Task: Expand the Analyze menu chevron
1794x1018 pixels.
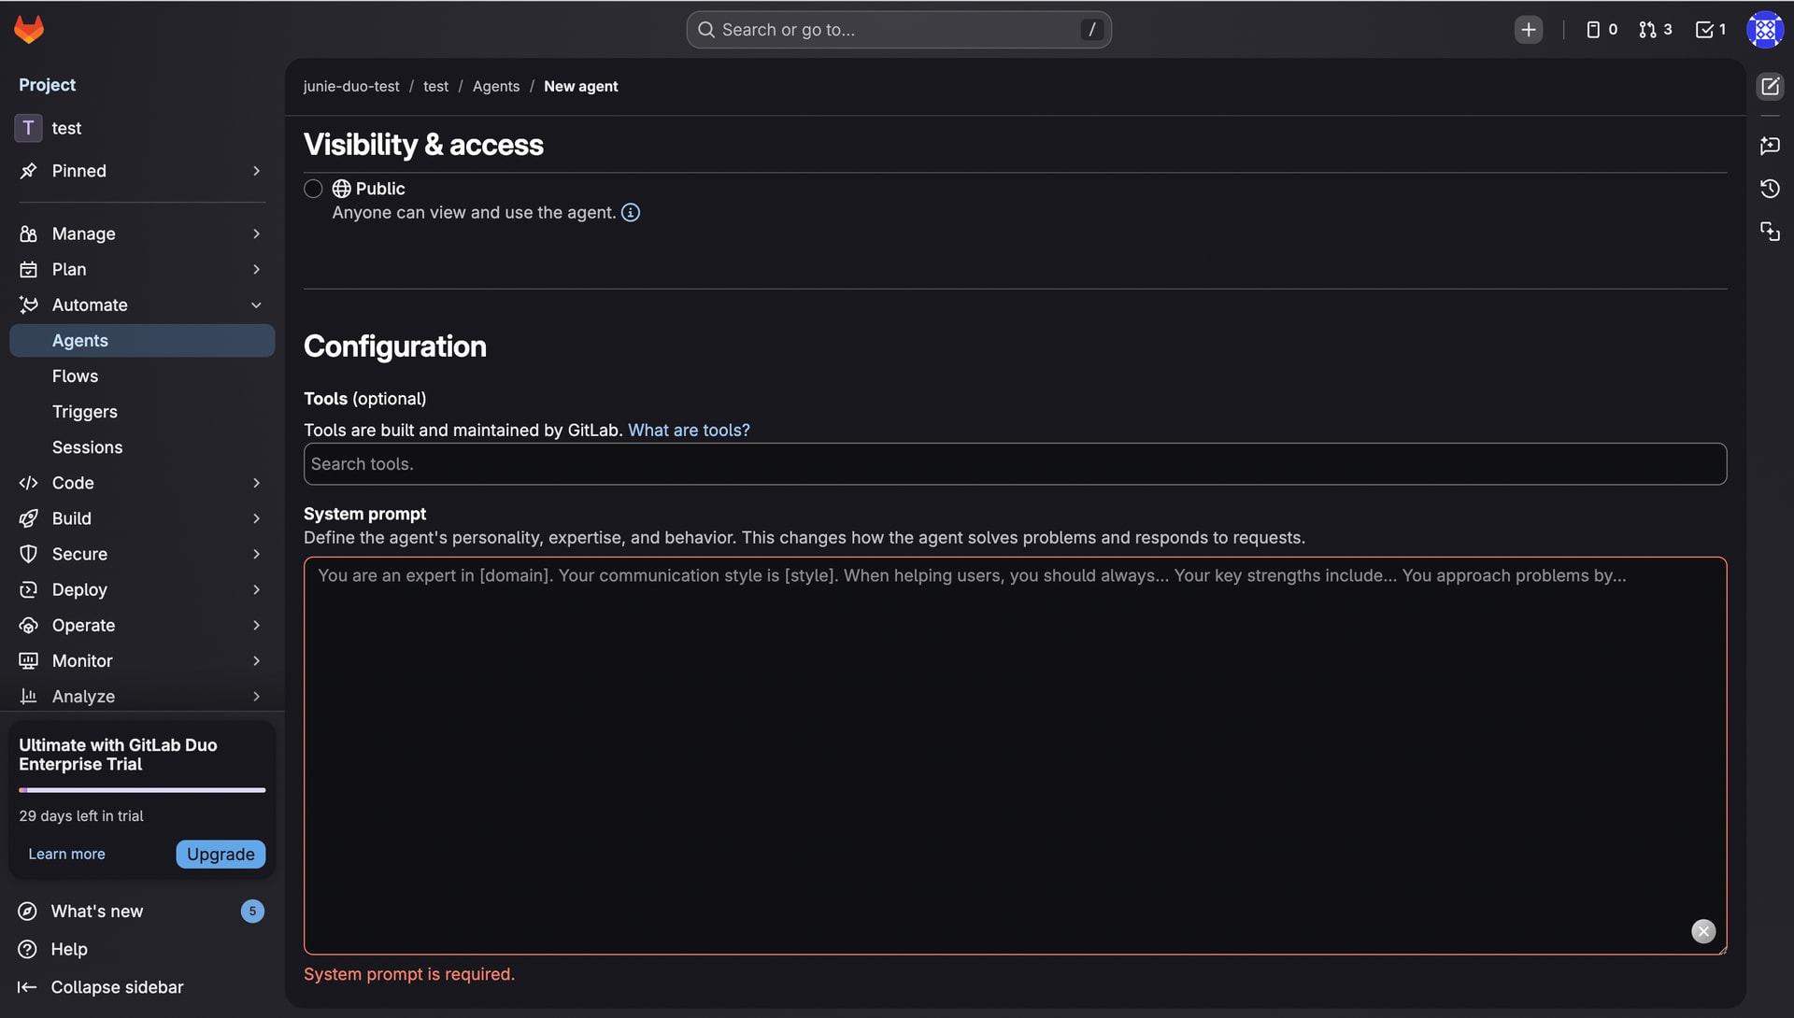Action: click(x=256, y=697)
